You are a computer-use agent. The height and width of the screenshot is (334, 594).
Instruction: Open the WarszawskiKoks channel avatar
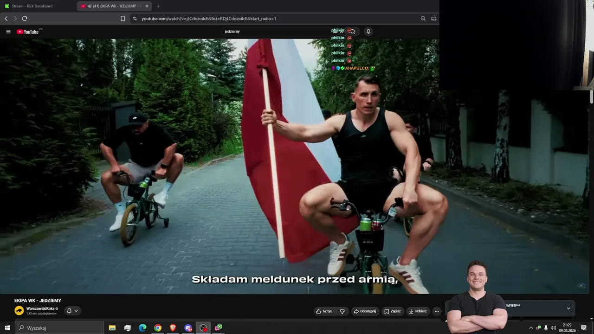[19, 311]
